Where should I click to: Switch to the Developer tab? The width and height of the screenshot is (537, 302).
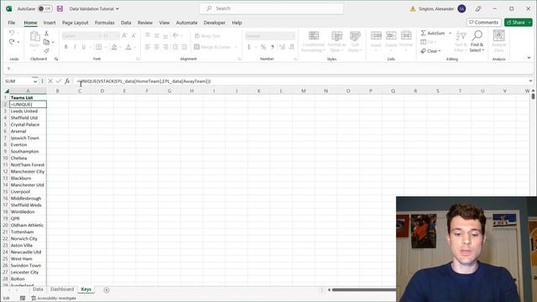(215, 23)
